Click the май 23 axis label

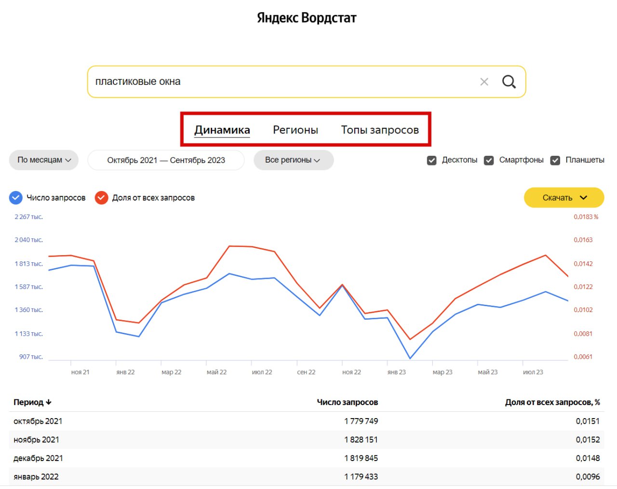point(487,372)
